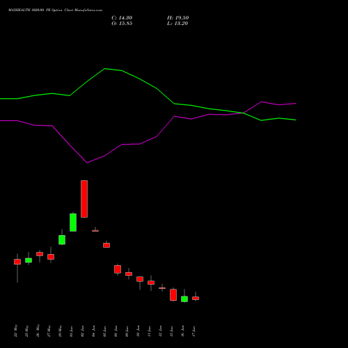This screenshot has width=348, height=348.
Task: Select the 22 May date label
Action: tap(15, 331)
